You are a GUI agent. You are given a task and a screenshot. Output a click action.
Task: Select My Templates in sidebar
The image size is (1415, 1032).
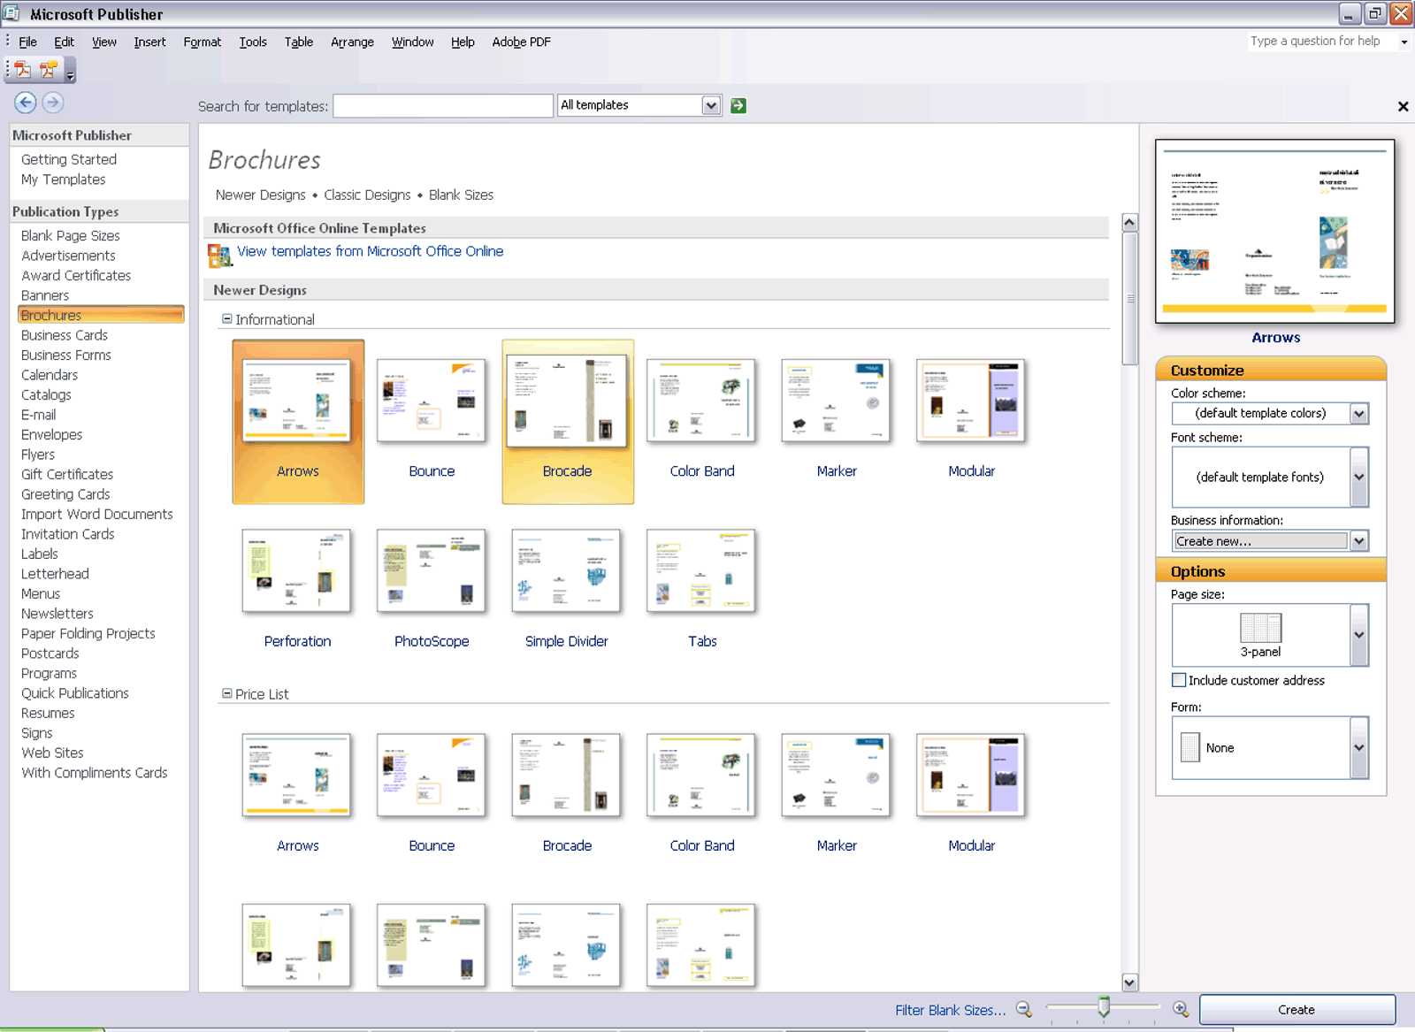pyautogui.click(x=63, y=180)
